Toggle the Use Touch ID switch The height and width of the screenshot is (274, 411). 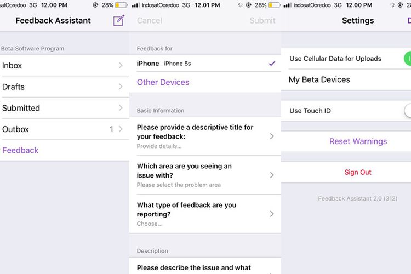click(407, 111)
